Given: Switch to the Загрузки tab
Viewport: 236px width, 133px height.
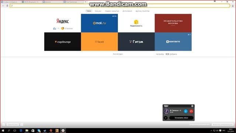Looking at the screenshot, I should [98, 11].
